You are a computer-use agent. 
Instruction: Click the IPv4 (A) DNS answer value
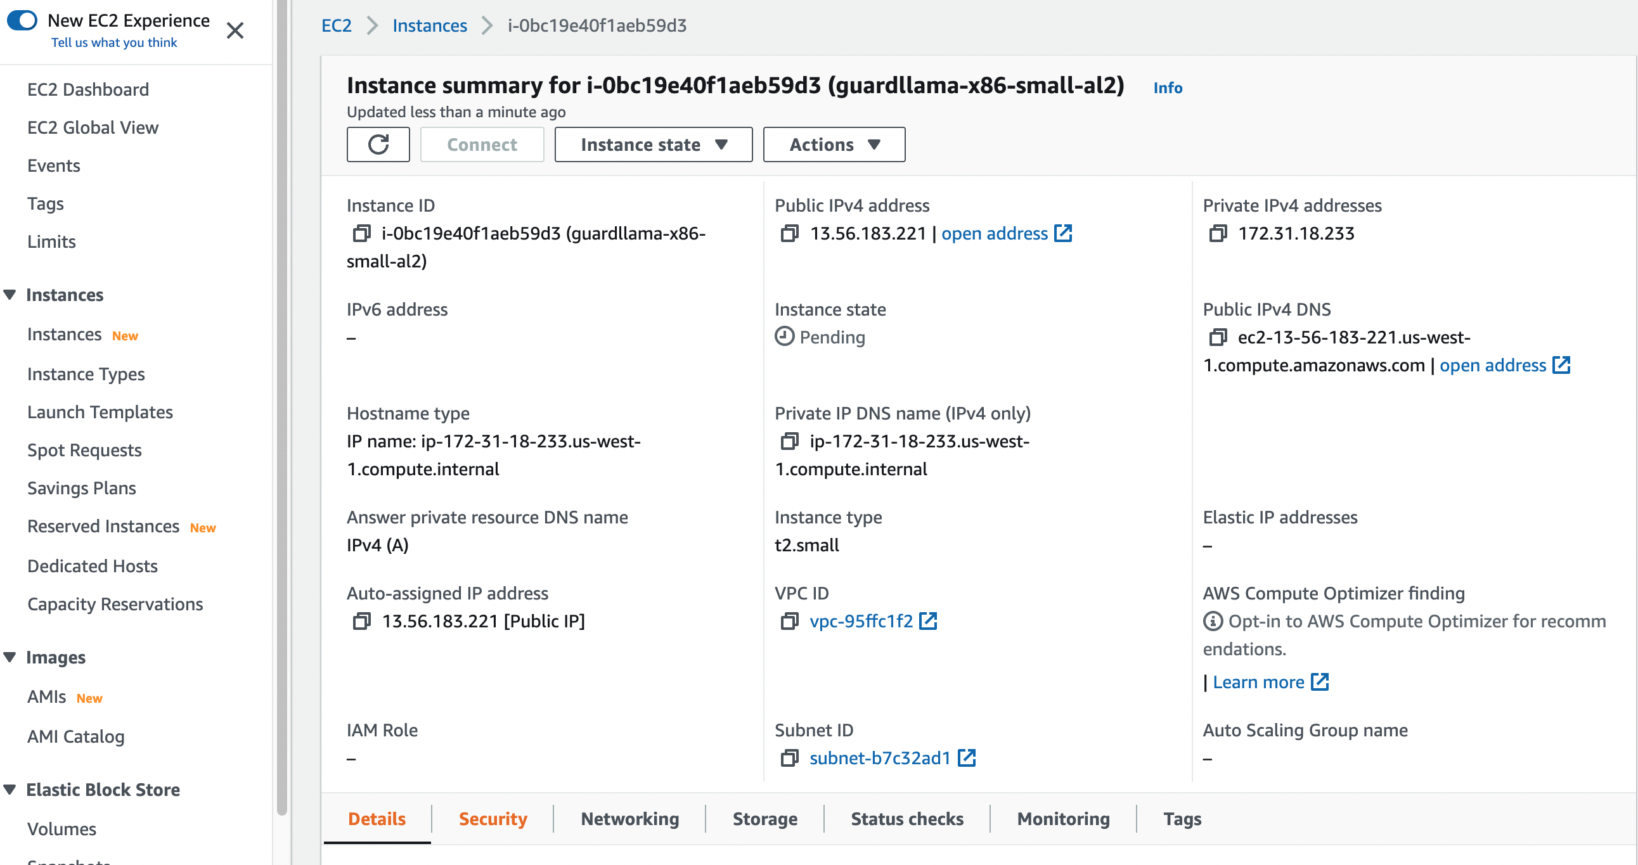click(x=377, y=545)
